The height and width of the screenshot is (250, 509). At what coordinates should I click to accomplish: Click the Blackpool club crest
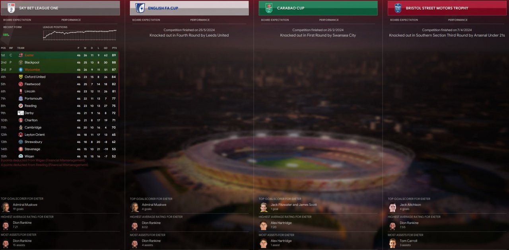click(21, 62)
